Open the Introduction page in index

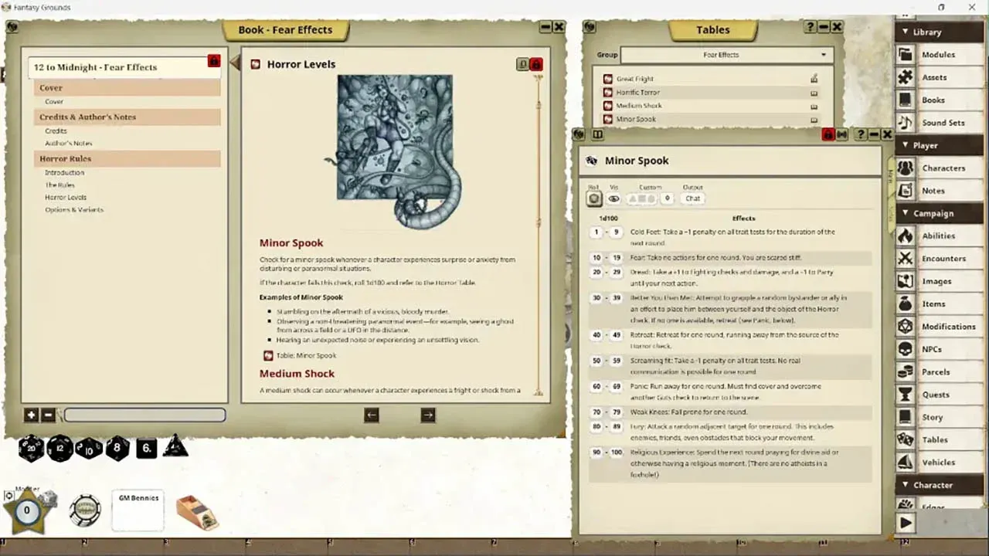pos(64,173)
